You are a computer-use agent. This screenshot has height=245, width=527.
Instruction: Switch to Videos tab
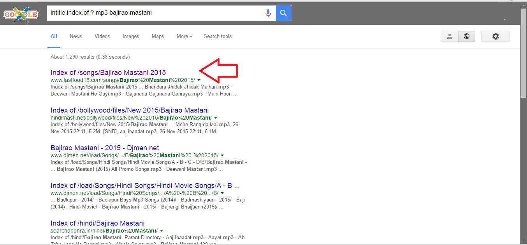[102, 36]
